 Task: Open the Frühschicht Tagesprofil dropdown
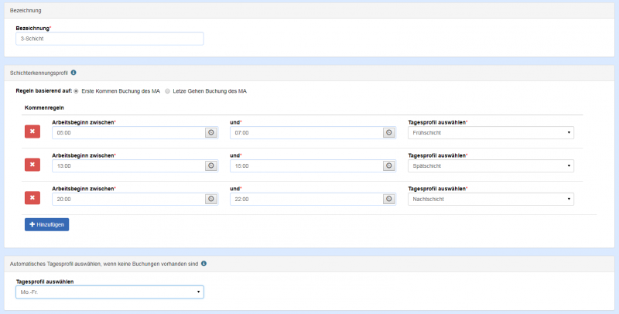click(491, 133)
